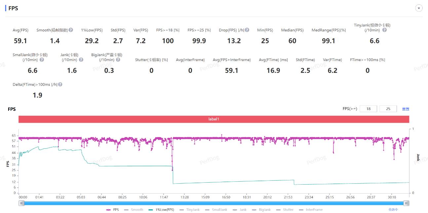
Task: Click the 重置 reset link
Action: coord(406,109)
